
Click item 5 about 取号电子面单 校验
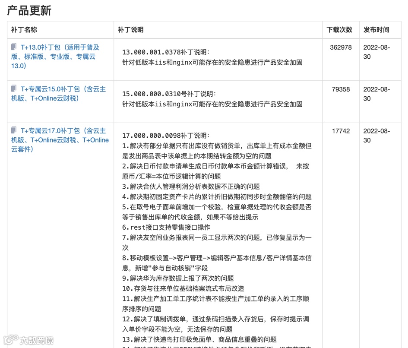coord(217,212)
